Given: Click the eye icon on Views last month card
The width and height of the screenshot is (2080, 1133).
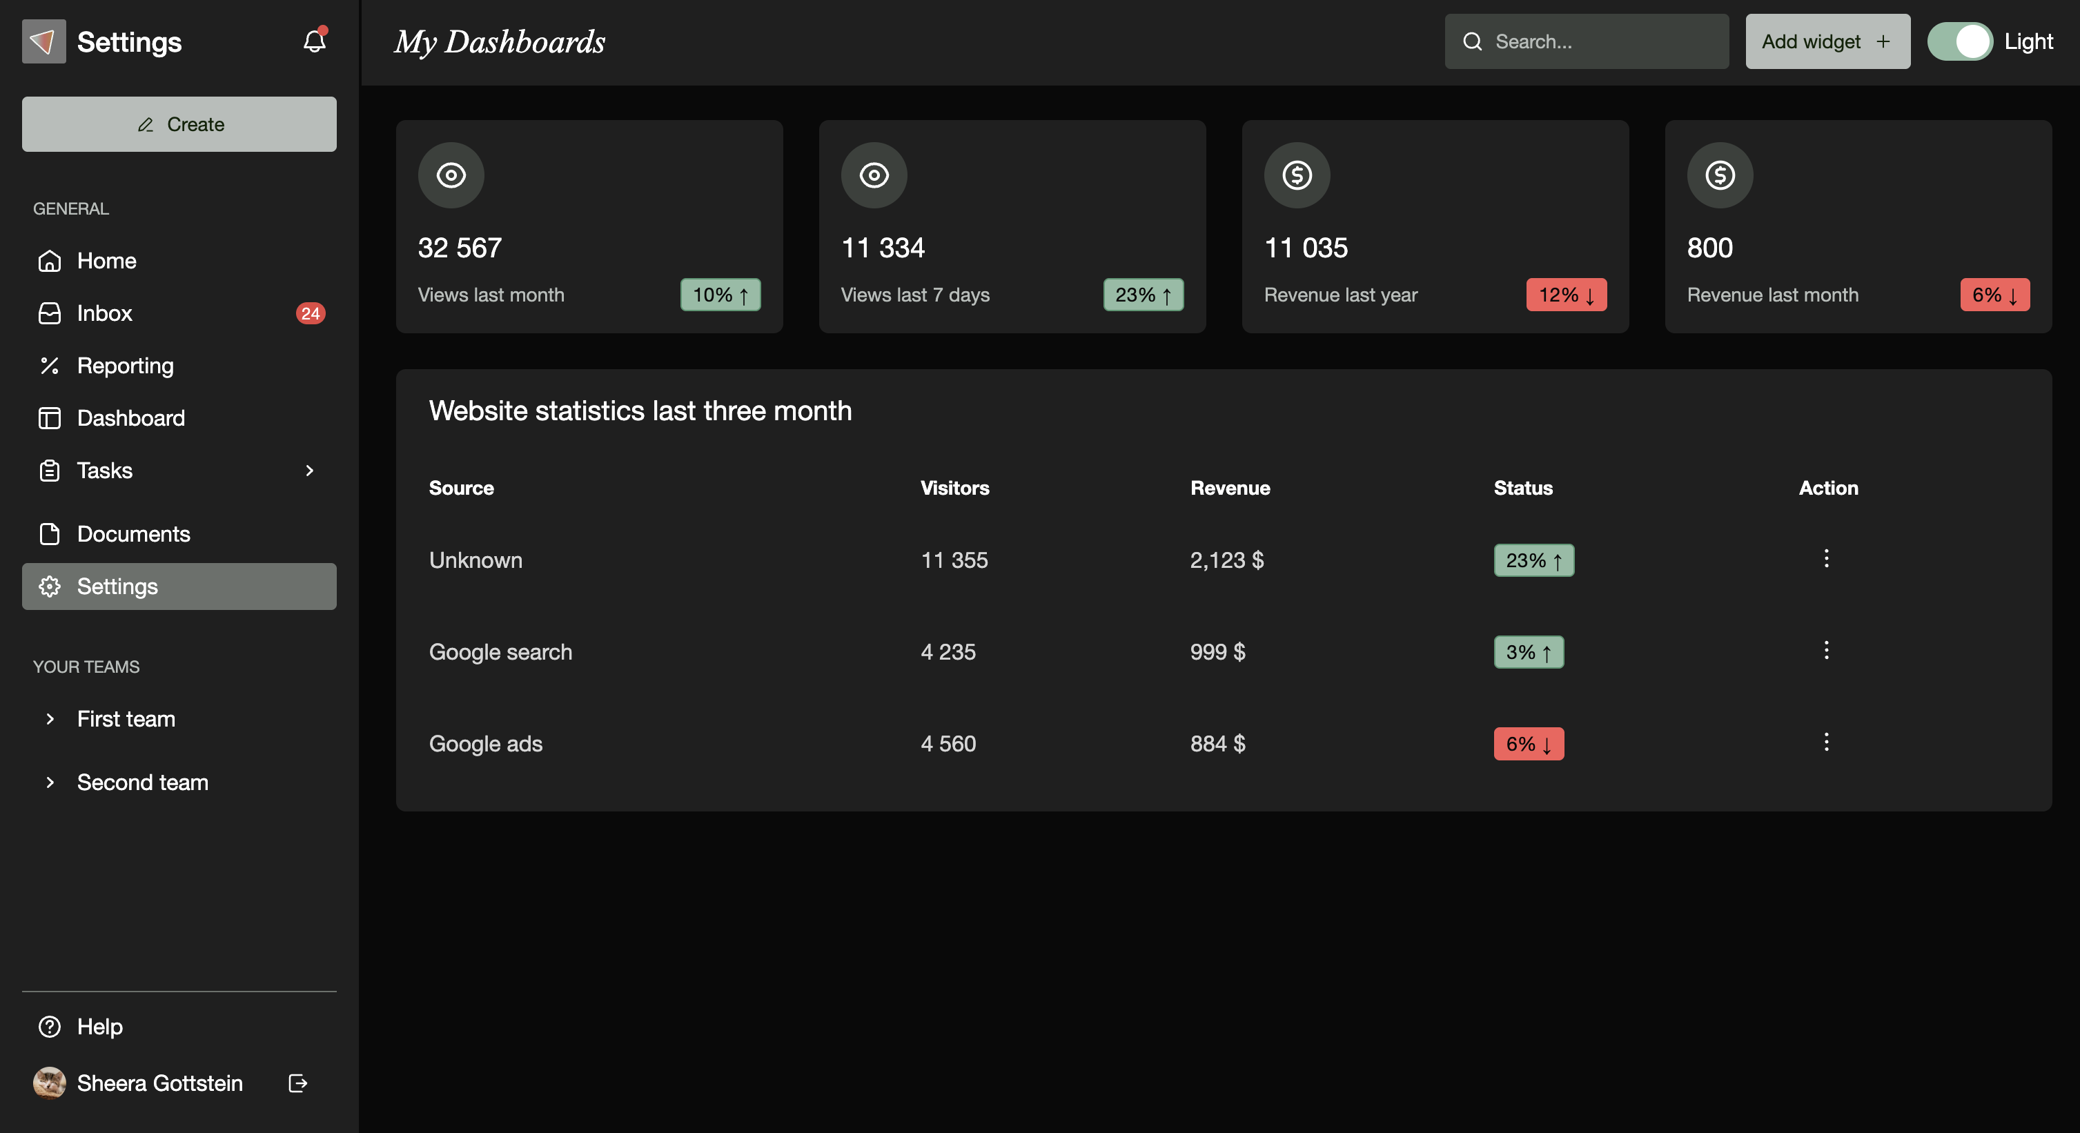Looking at the screenshot, I should (x=451, y=175).
